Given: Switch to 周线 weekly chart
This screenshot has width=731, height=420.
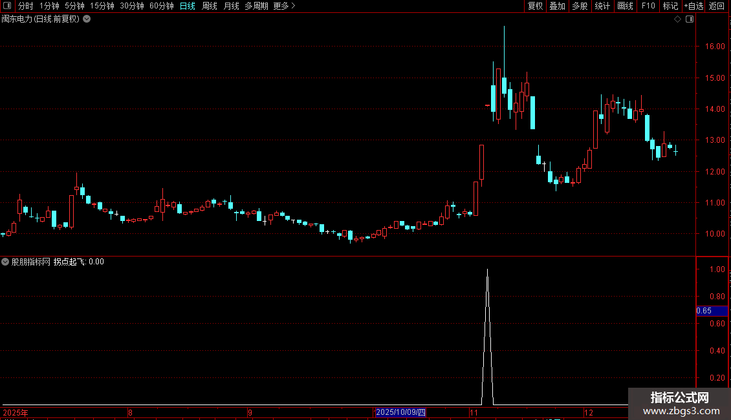Looking at the screenshot, I should tap(210, 6).
